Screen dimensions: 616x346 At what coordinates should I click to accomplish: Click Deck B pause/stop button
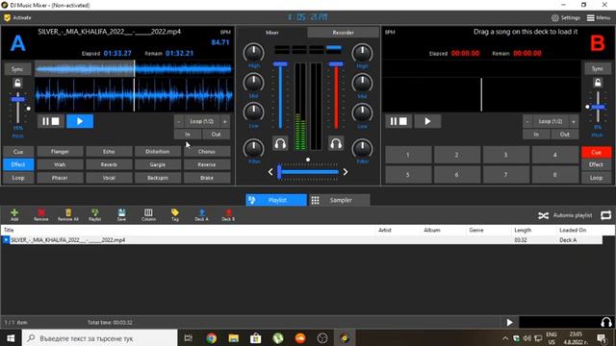398,122
